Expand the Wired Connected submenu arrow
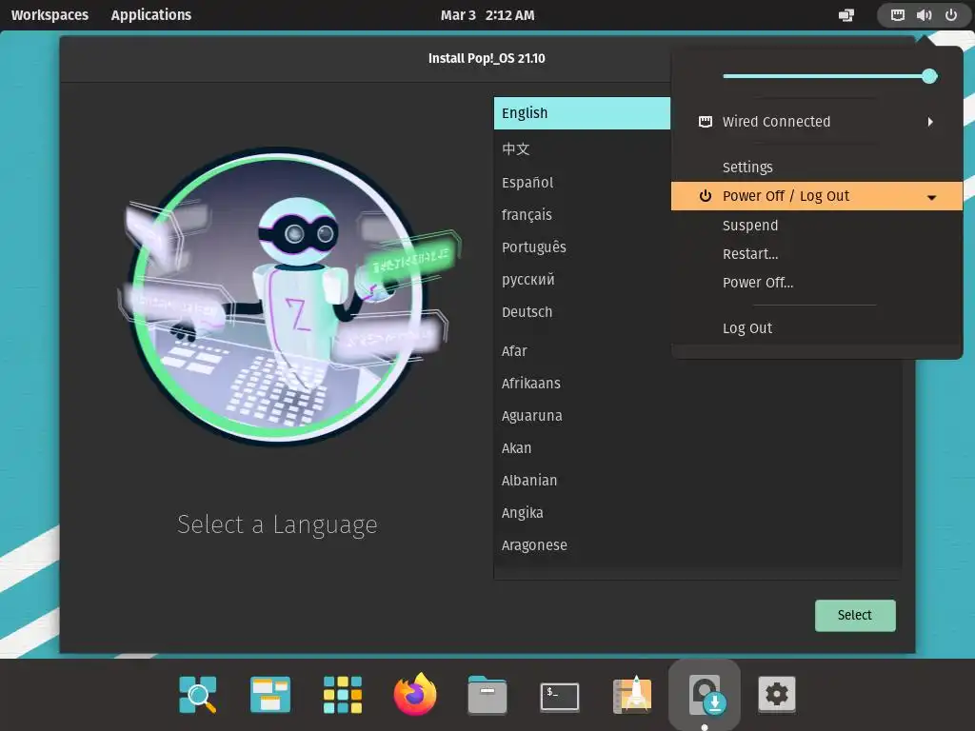 930,122
